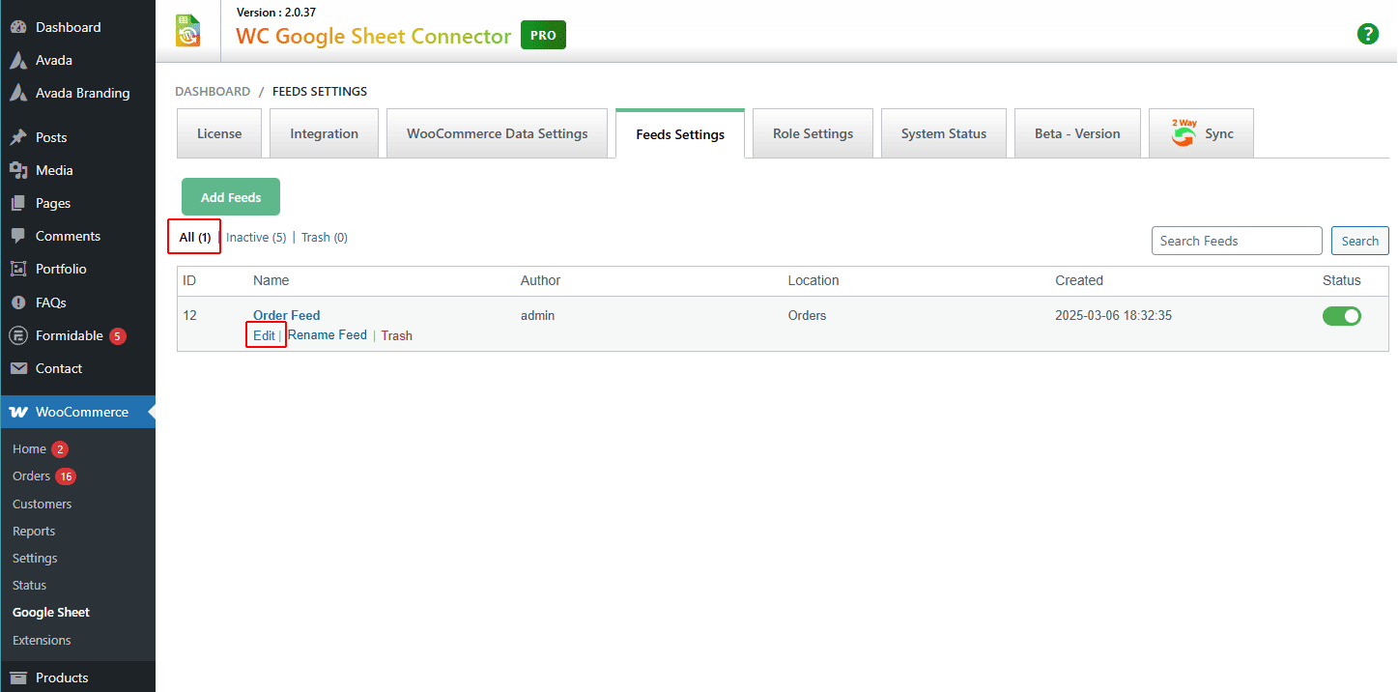Collapse the WooCommerce submenu arrow
The image size is (1398, 692).
click(x=148, y=412)
